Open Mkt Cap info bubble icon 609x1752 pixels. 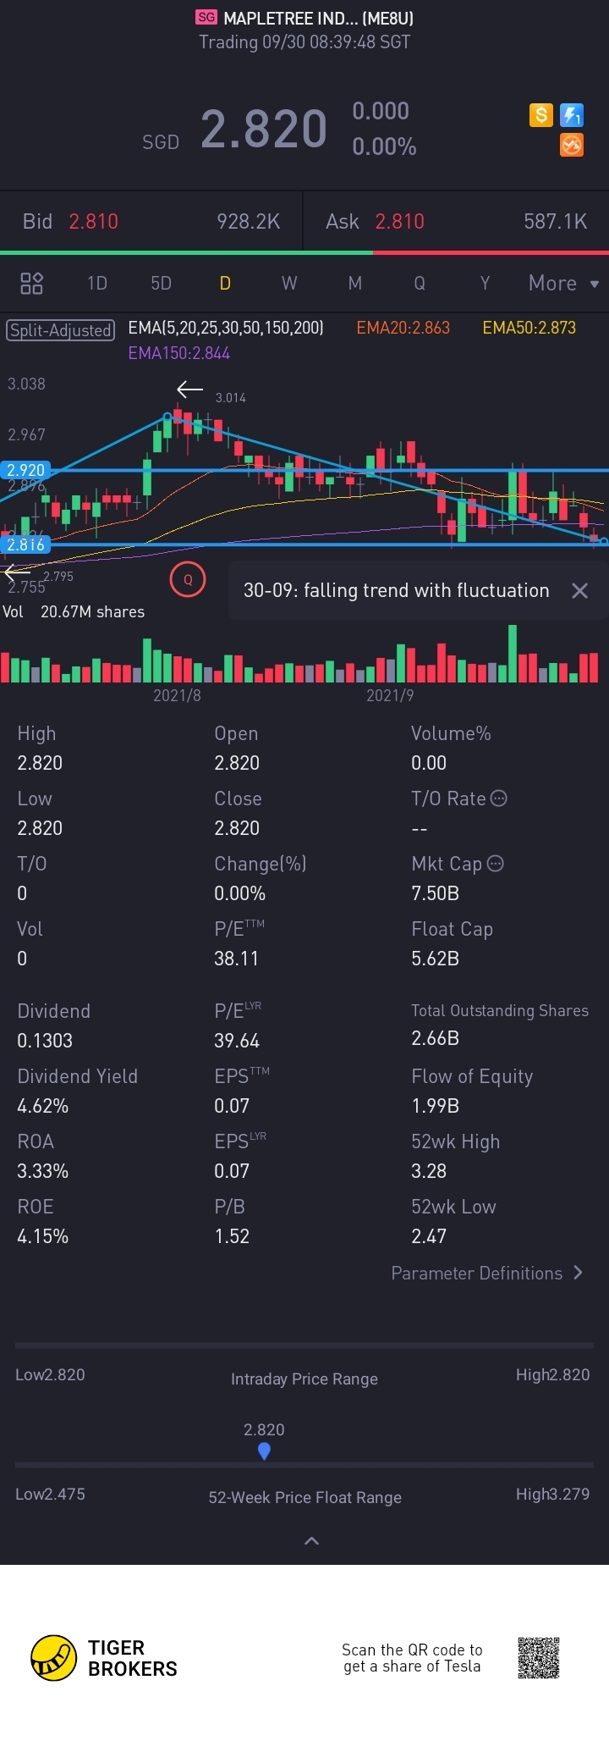(496, 863)
